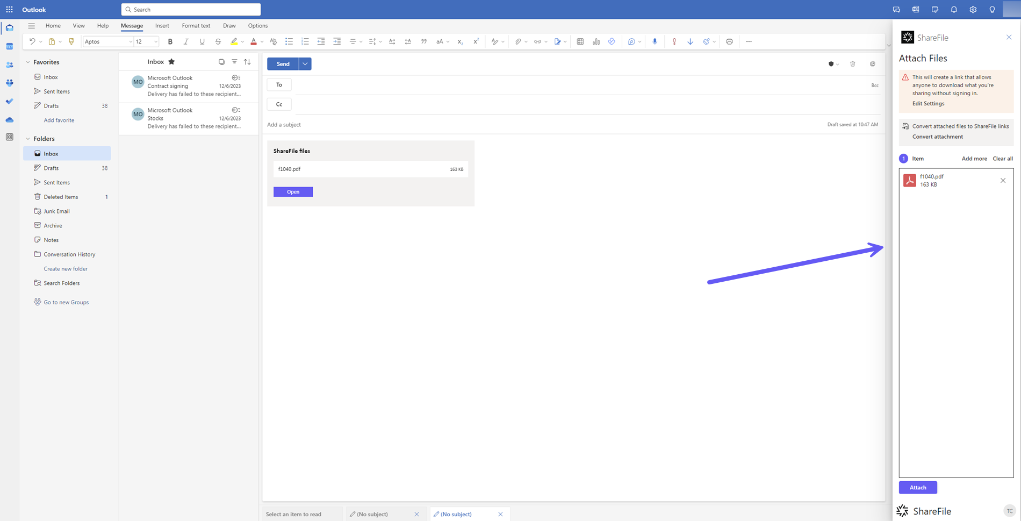Image resolution: width=1021 pixels, height=521 pixels.
Task: Apply red font color swatch
Action: (x=254, y=41)
